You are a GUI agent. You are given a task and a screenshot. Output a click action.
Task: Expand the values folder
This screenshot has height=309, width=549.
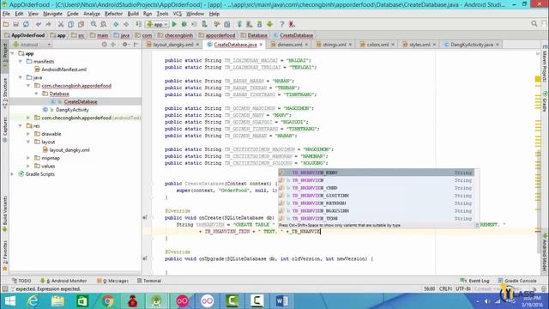(x=28, y=166)
